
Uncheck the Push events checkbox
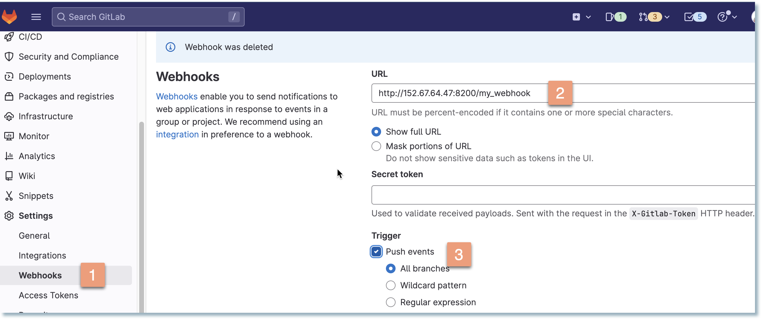tap(376, 252)
